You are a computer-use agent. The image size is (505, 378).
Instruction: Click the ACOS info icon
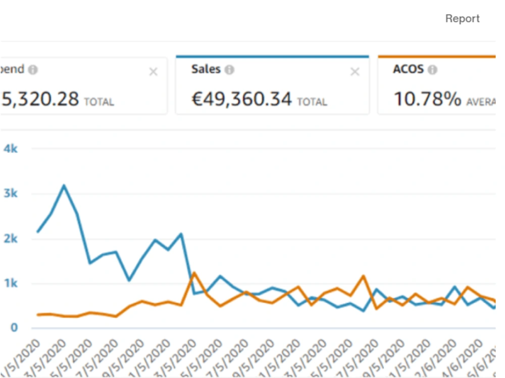pos(432,70)
